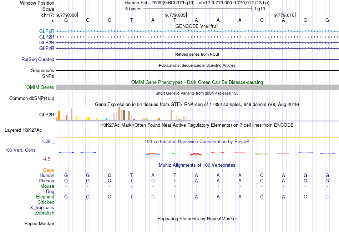Screen dimensions: 339x232
Task: Click the Window Position label
Action: pyautogui.click(x=37, y=3)
